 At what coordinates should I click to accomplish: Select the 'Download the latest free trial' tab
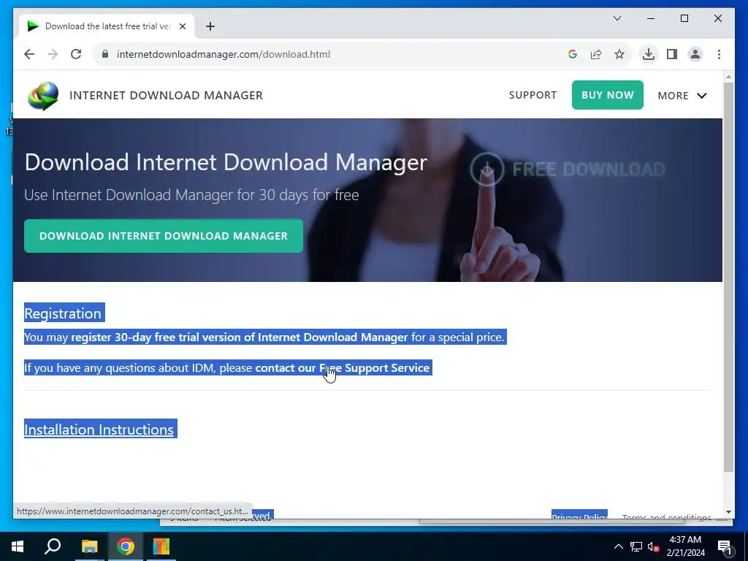click(x=106, y=26)
